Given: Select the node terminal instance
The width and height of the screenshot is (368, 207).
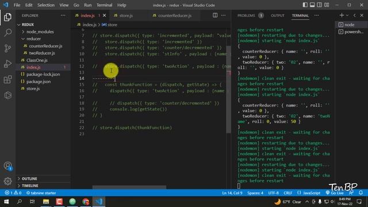Looking at the screenshot, I should 351,25.
